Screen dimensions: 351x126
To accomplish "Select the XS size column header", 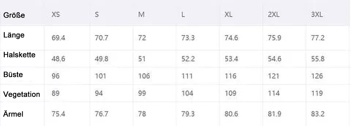I will point(56,15).
